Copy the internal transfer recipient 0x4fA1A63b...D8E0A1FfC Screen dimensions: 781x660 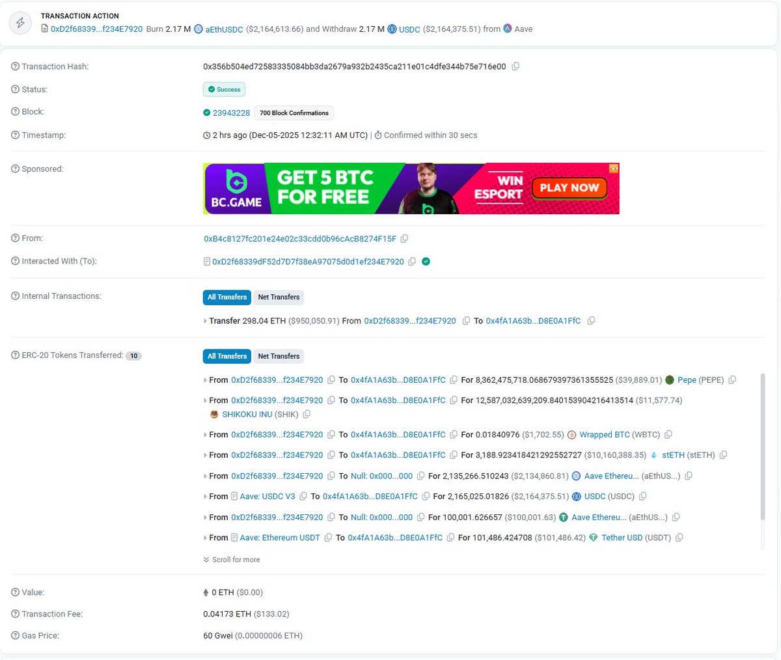591,321
